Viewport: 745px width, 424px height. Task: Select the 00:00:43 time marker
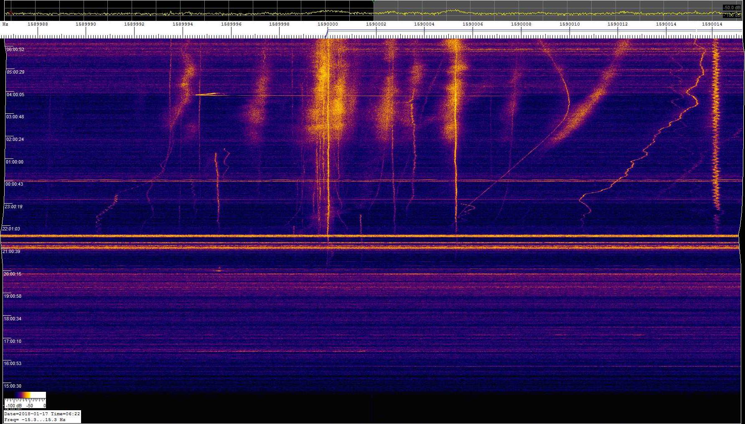pyautogui.click(x=14, y=184)
